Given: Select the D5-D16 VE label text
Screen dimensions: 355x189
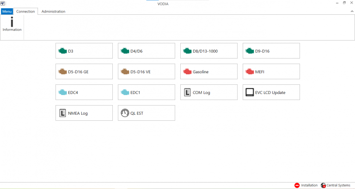Looking at the screenshot, I should pyautogui.click(x=141, y=72).
